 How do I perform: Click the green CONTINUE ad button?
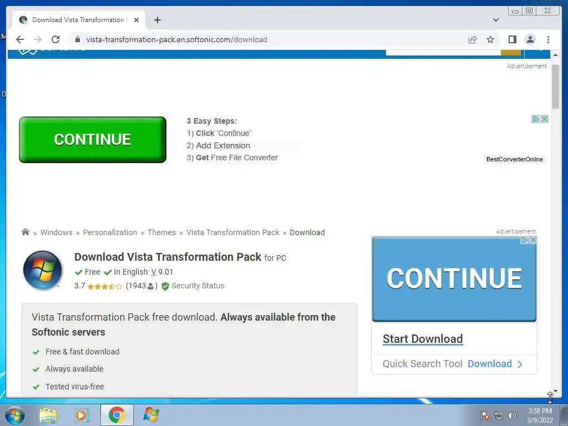[93, 139]
